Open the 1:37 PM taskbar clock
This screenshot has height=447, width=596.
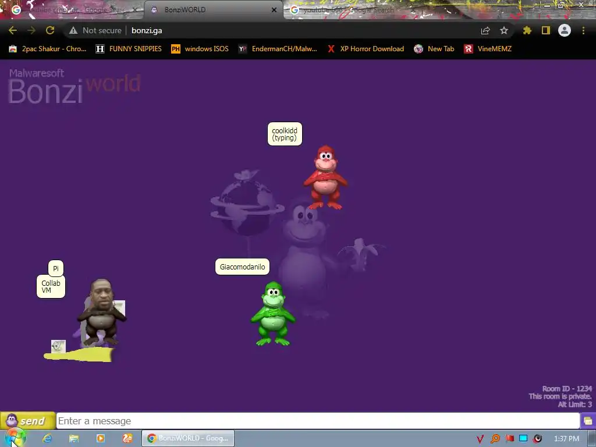click(566, 439)
